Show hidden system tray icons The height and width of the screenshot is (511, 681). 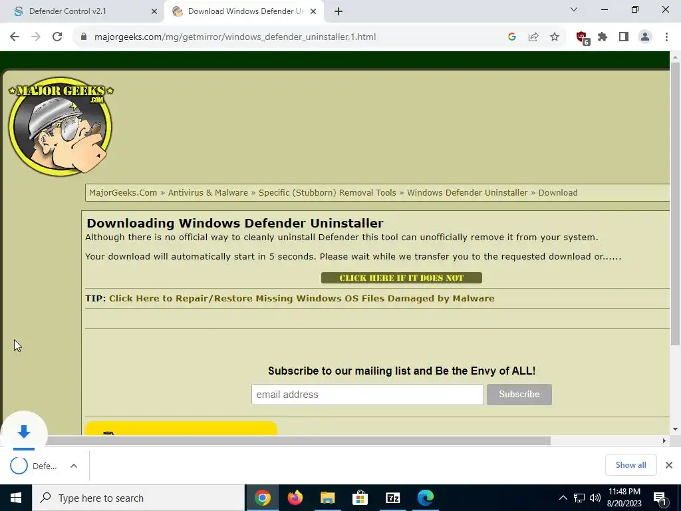(563, 498)
